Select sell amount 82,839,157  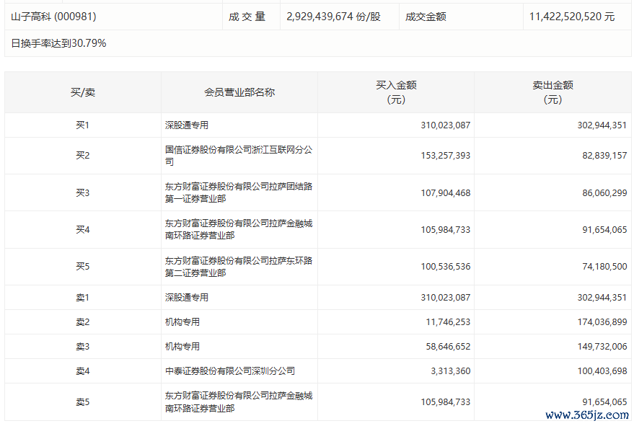[x=604, y=156]
